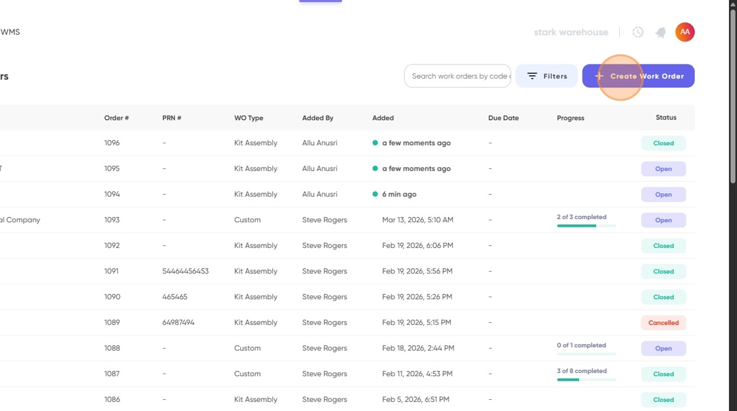Click the WO Type column header
This screenshot has height=411, width=737.
(x=249, y=118)
